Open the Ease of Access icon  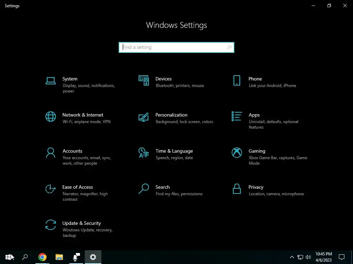(50, 189)
